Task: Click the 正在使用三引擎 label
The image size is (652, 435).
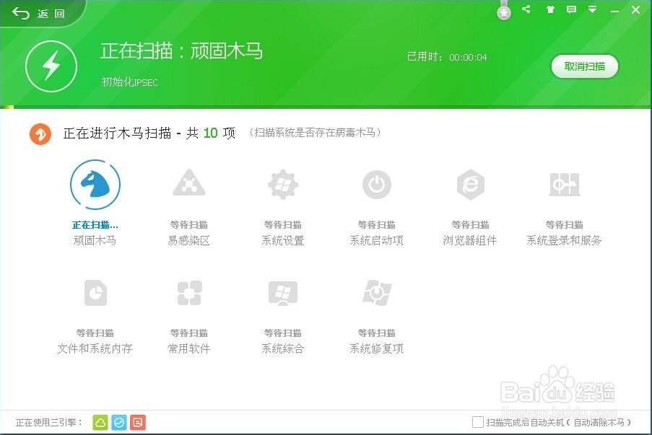Action: [x=49, y=423]
